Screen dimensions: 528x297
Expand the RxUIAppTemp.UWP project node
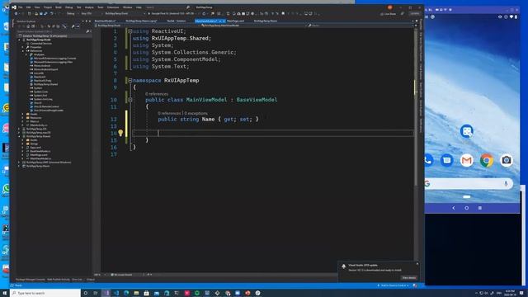[x=19, y=163]
